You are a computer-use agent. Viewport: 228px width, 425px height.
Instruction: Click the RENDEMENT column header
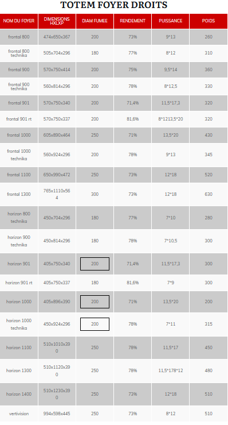tap(132, 21)
